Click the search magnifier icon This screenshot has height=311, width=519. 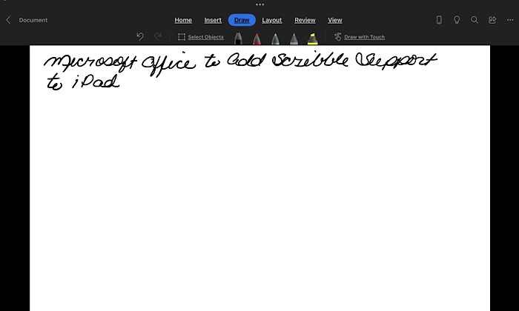click(x=475, y=20)
